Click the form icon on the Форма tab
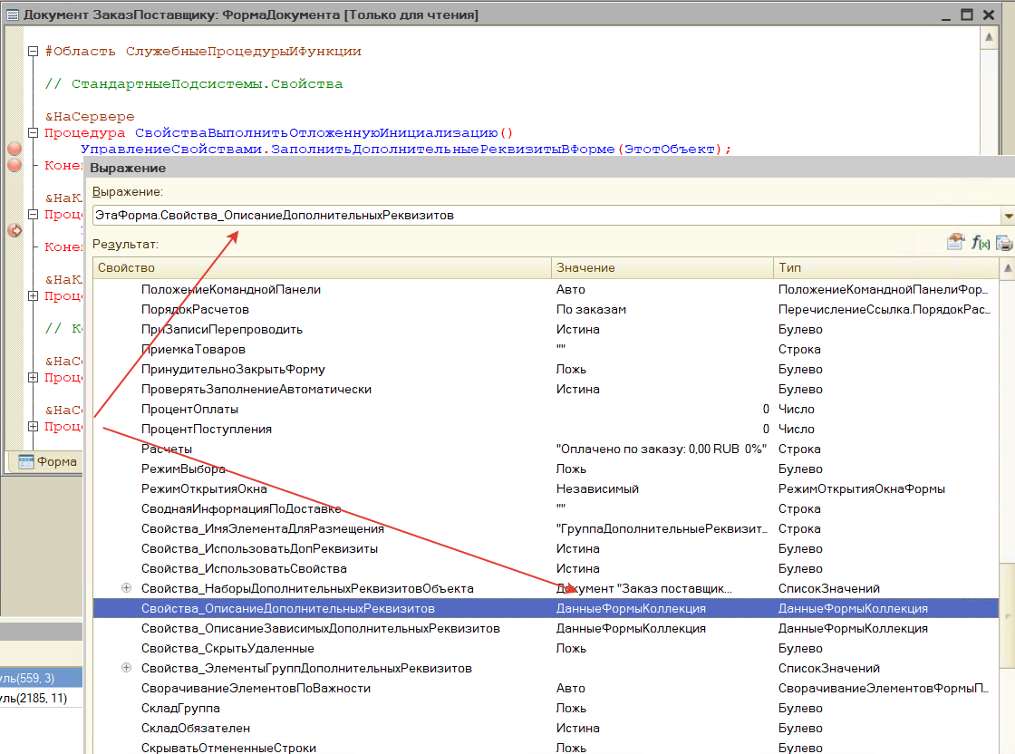This screenshot has width=1015, height=754. click(26, 461)
